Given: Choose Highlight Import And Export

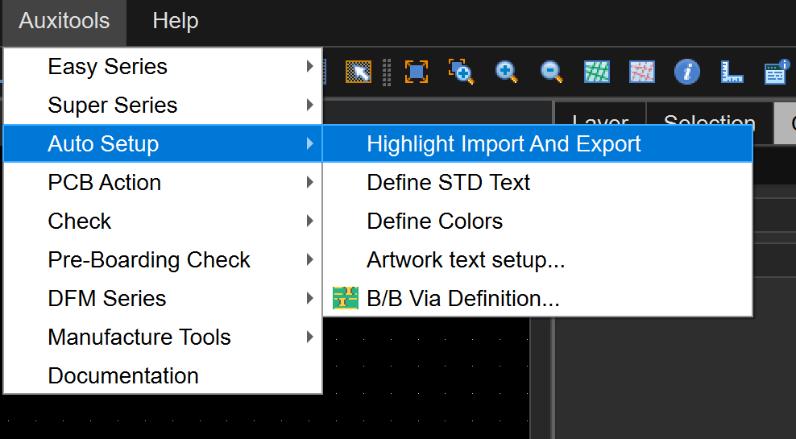Looking at the screenshot, I should click(x=504, y=144).
